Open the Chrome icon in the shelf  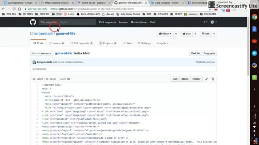[x=255, y=17]
